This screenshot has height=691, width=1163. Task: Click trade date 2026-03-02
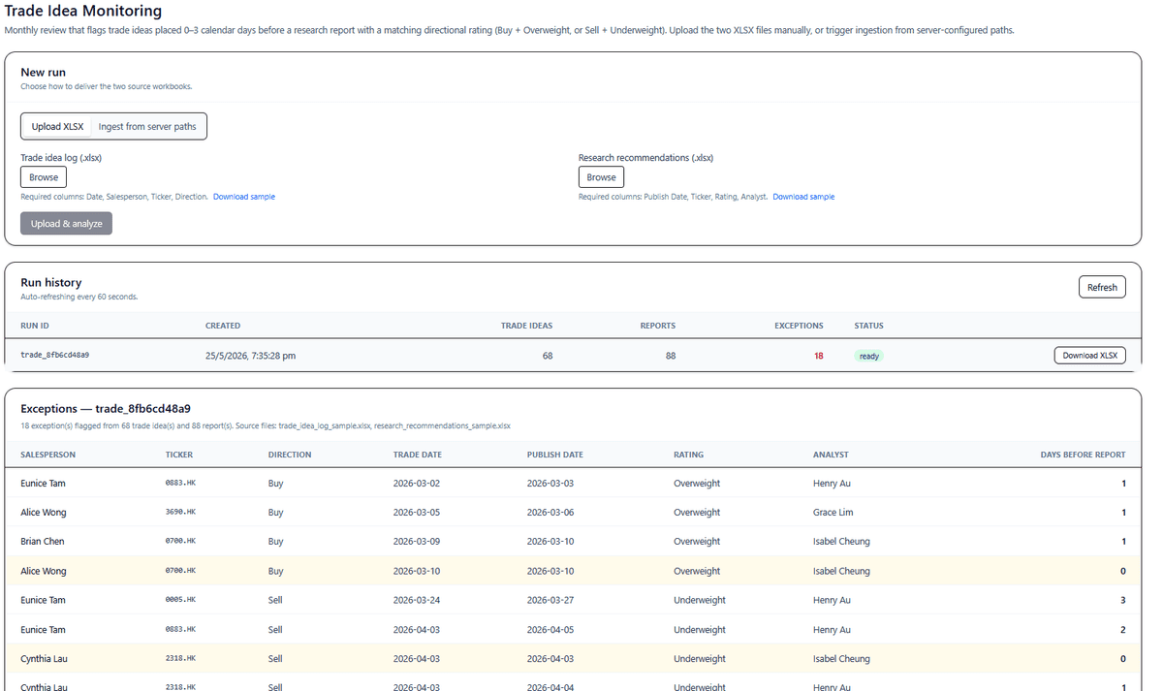(417, 483)
